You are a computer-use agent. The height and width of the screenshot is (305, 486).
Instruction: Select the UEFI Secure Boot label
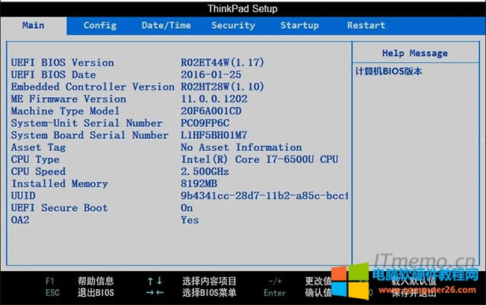click(60, 208)
